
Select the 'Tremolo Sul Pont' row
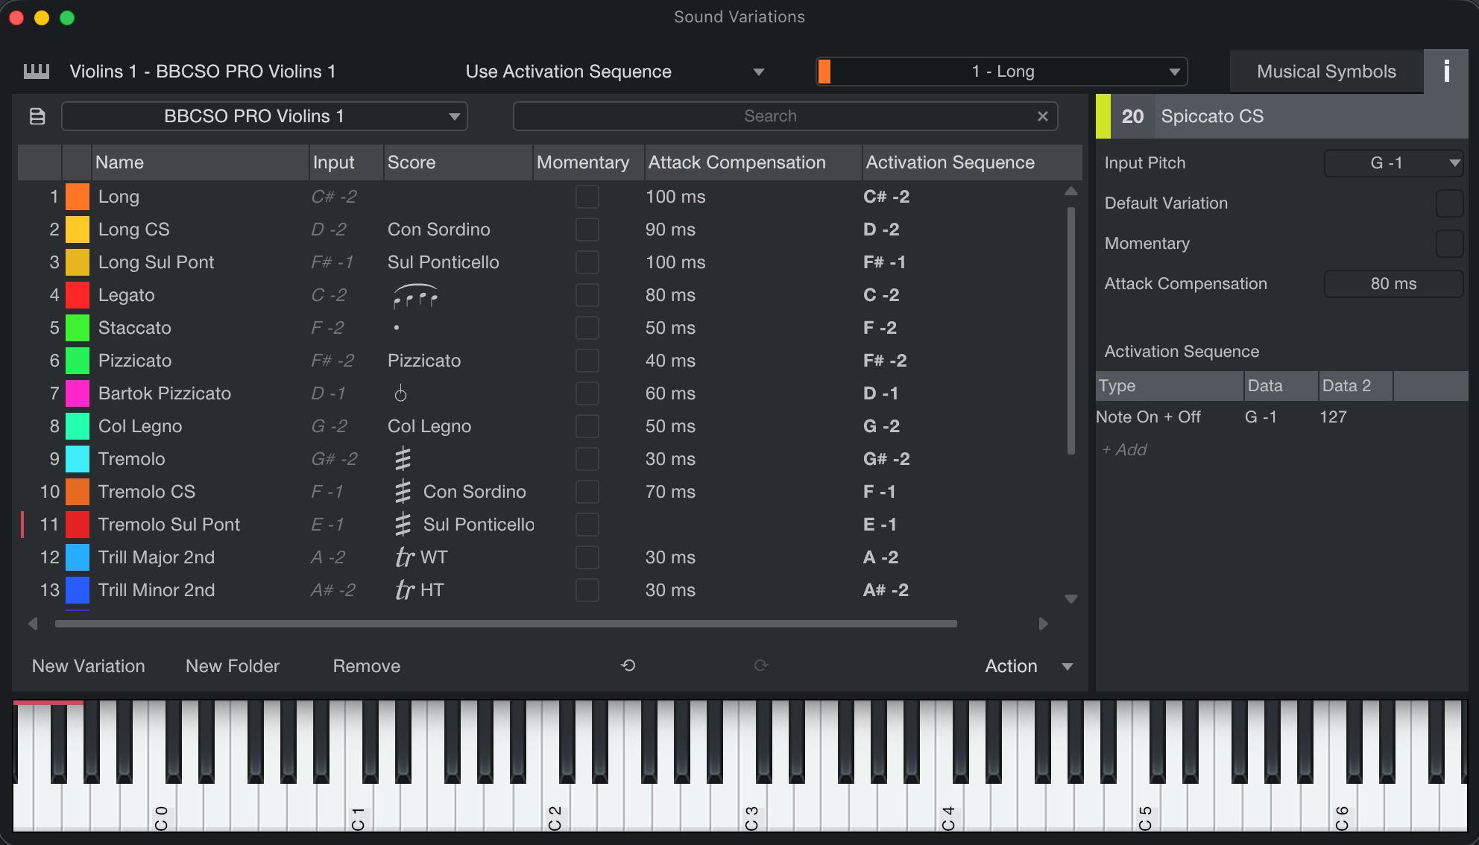[550, 525]
